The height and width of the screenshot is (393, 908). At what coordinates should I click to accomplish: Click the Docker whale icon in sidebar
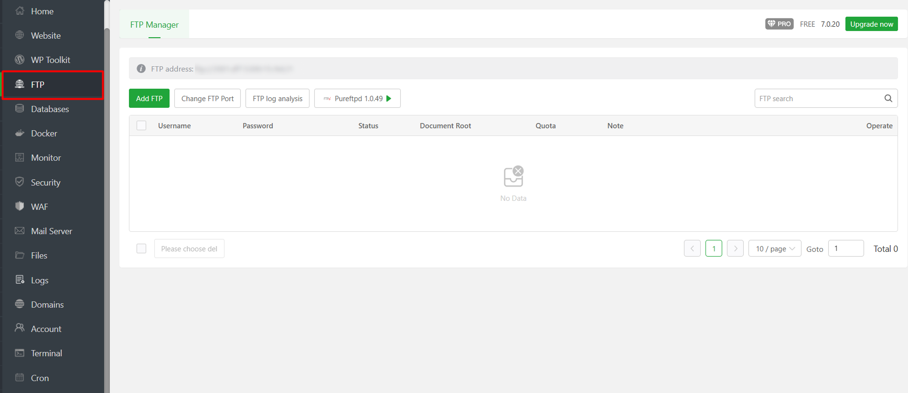[x=20, y=133]
